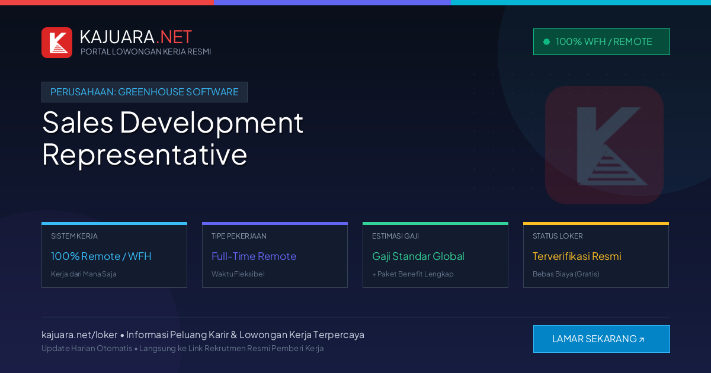Click the STATUS LOKER label
This screenshot has height=373, width=711.
pyautogui.click(x=558, y=236)
